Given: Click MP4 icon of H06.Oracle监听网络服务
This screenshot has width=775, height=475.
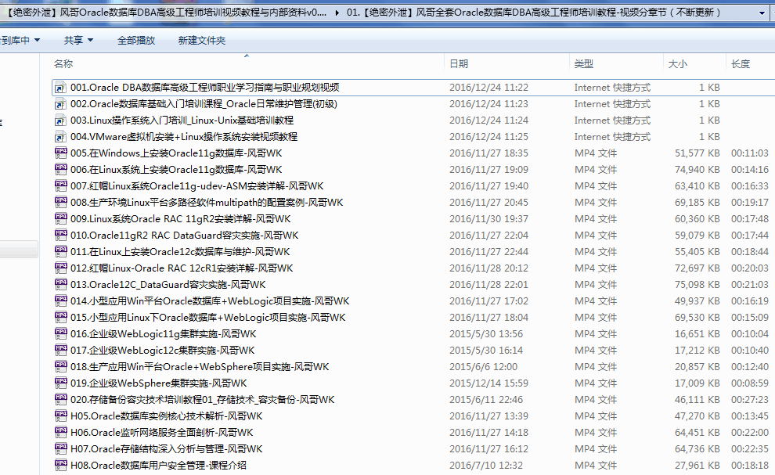Looking at the screenshot, I should click(60, 432).
